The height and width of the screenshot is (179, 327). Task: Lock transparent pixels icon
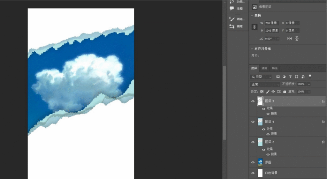(262, 92)
